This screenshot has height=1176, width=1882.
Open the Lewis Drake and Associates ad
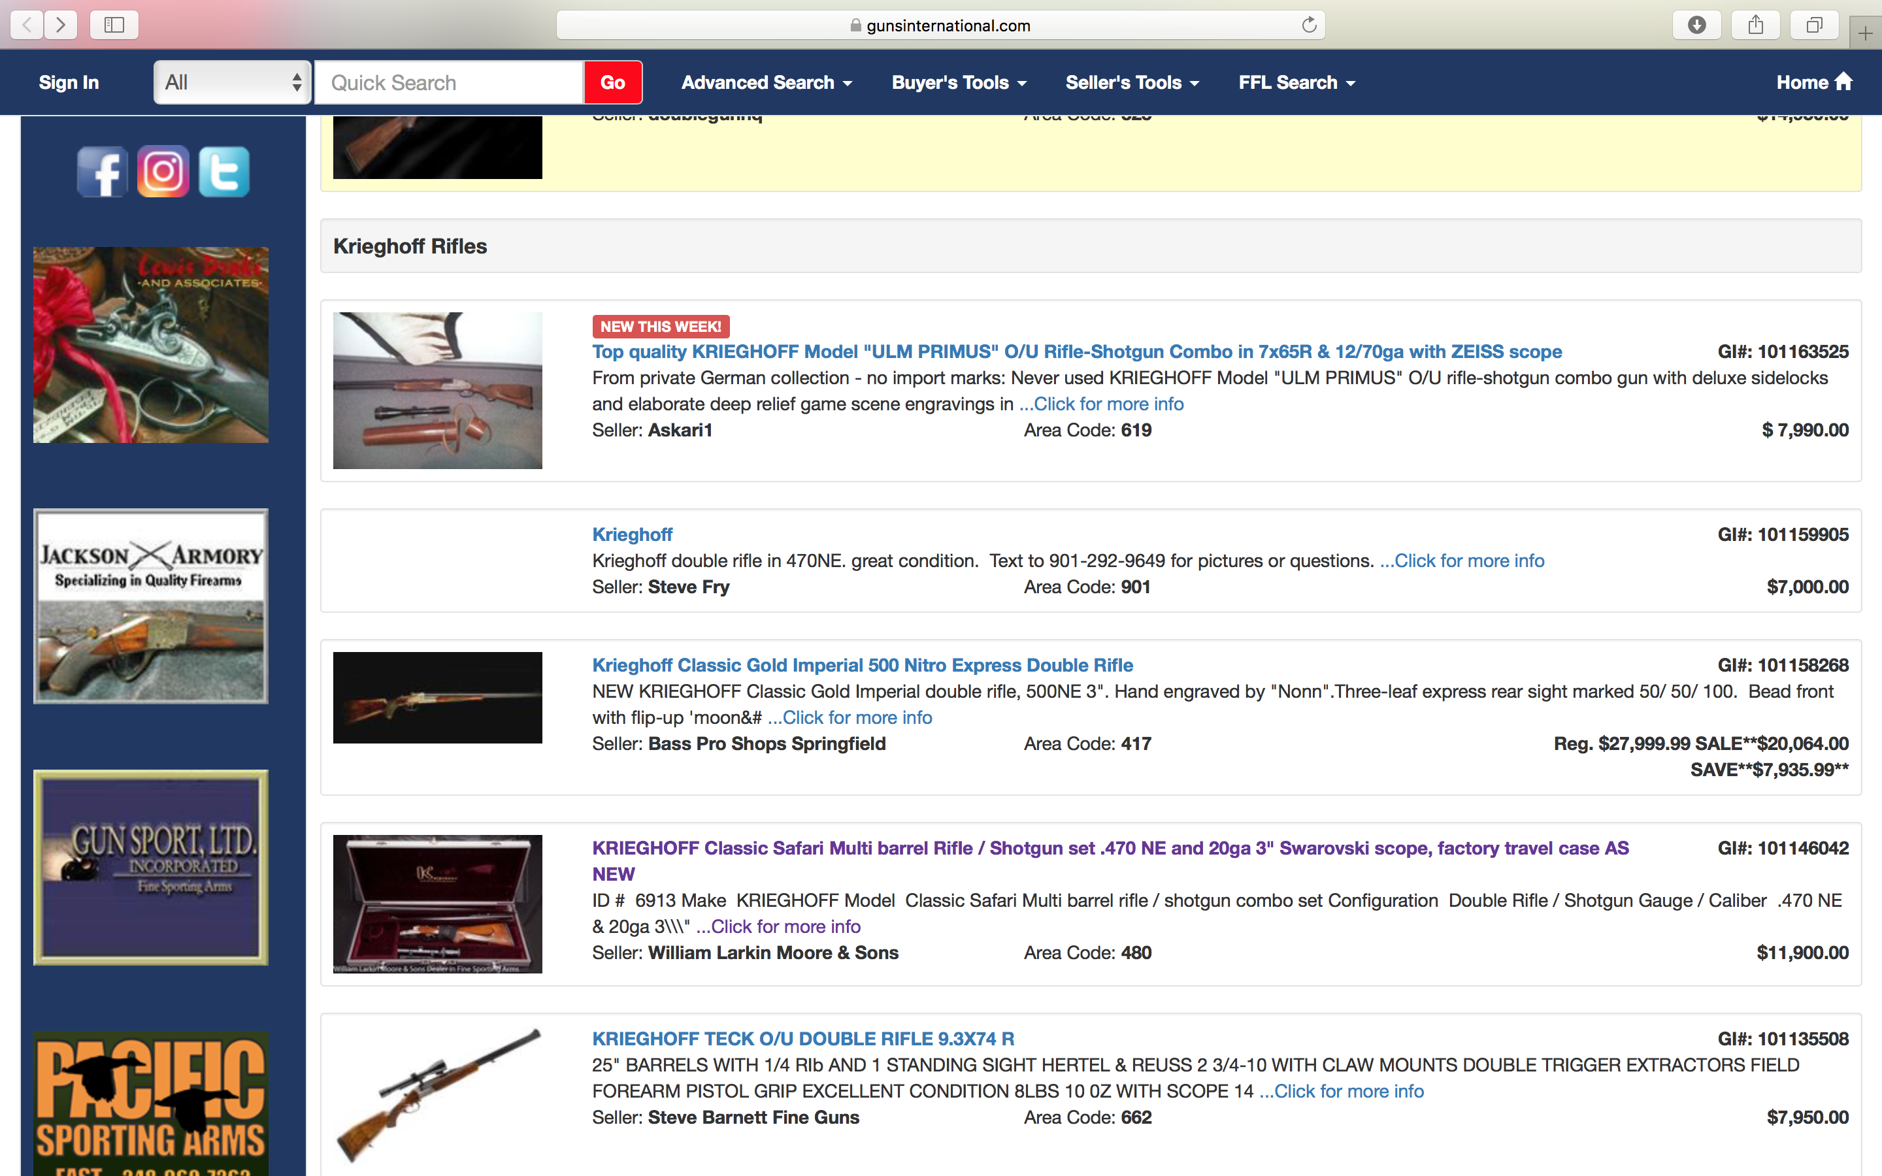(x=151, y=344)
